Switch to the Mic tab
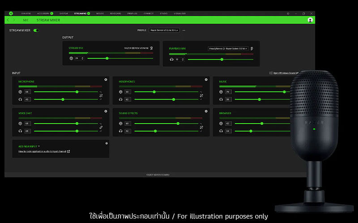The height and width of the screenshot is (223, 358). click(x=26, y=20)
